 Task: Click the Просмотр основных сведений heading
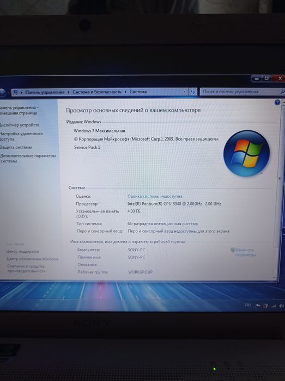134,110
